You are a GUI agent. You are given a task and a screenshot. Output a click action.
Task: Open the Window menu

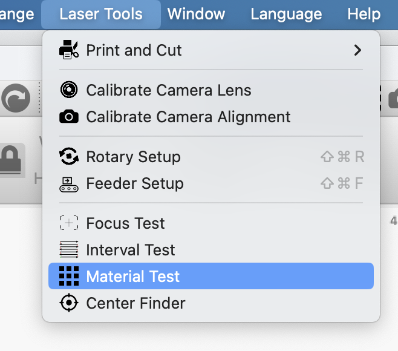coord(196,14)
